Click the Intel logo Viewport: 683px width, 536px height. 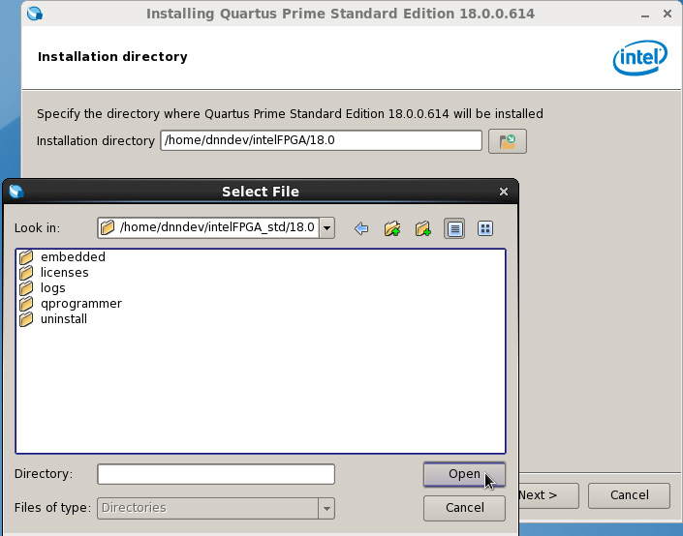coord(640,57)
